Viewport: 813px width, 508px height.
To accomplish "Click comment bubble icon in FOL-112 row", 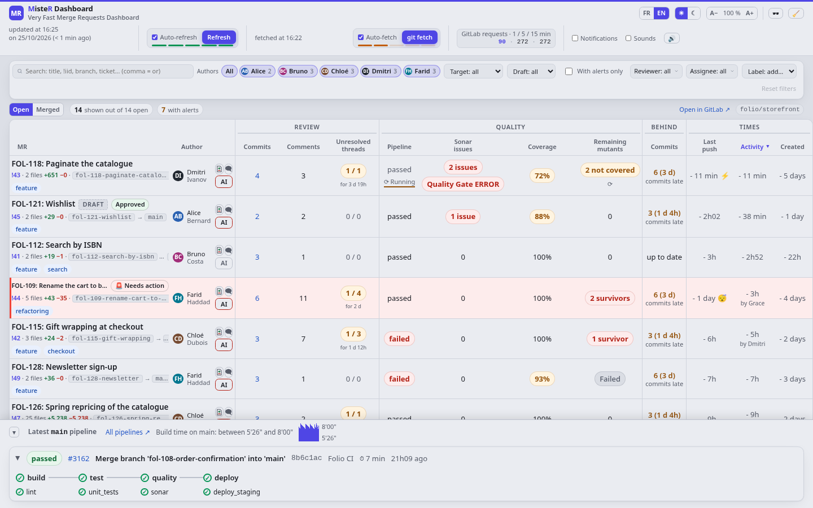I will click(x=229, y=250).
